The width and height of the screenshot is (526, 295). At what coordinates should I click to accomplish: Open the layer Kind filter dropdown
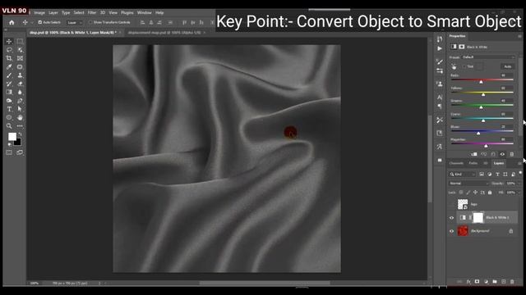[462, 175]
